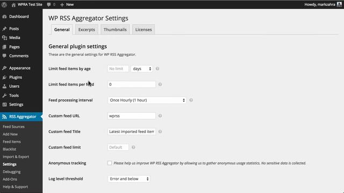Open Import & Export submenu link
Viewport: 344px width, 193px height.
(x=16, y=157)
